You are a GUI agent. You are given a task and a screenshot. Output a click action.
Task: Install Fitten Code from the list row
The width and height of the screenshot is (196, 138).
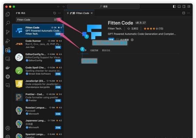pyautogui.click(x=58, y=34)
